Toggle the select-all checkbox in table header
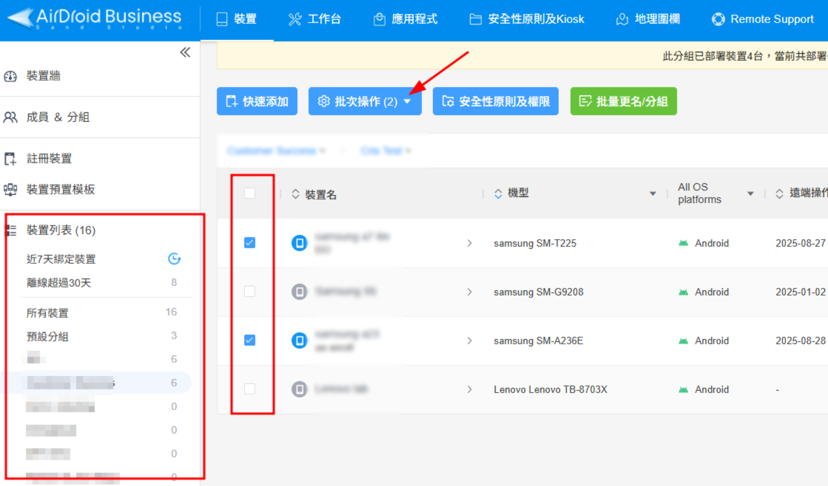The height and width of the screenshot is (486, 828). coord(250,193)
